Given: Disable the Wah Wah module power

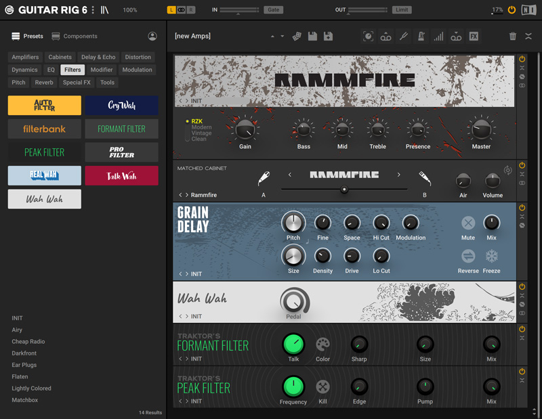Looking at the screenshot, I should (x=522, y=287).
